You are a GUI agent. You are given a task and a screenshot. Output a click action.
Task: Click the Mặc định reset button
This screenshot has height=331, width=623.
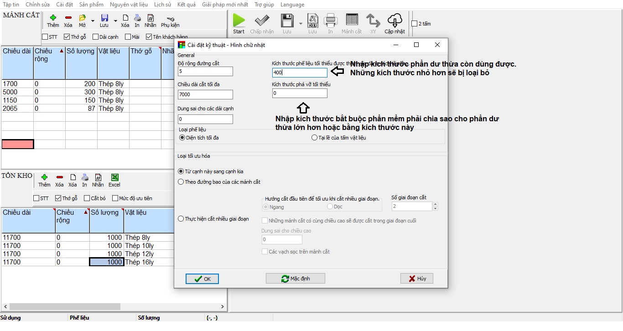[296, 279]
